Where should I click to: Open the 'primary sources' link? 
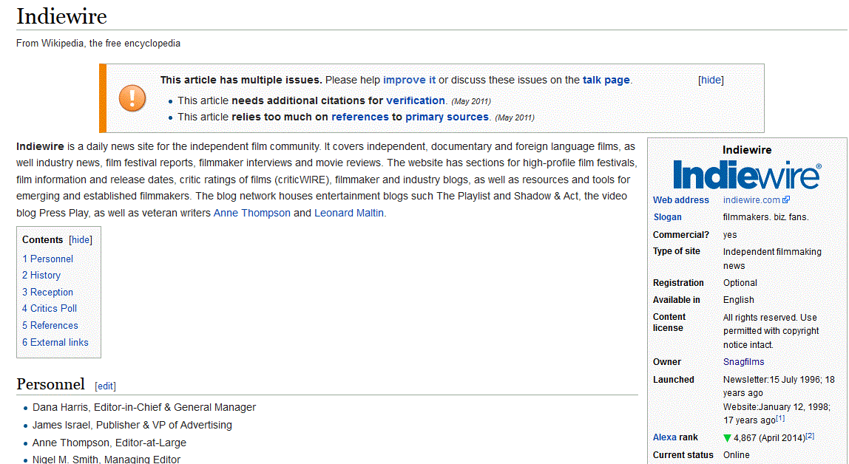[x=447, y=117]
